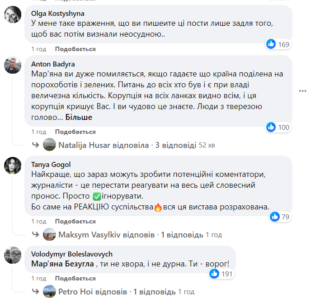Like Tanya Gogol's comment via Подобається
The height and width of the screenshot is (299, 311).
click(75, 222)
